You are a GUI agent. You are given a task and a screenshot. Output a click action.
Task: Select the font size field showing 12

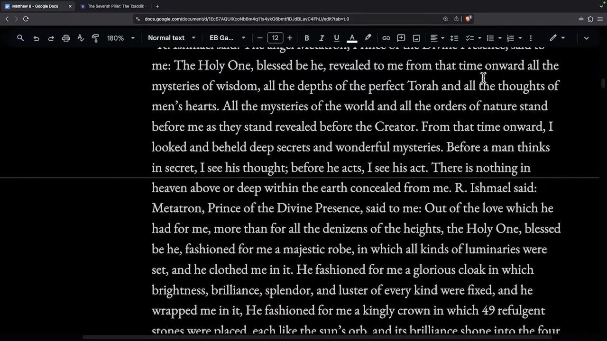tap(275, 38)
